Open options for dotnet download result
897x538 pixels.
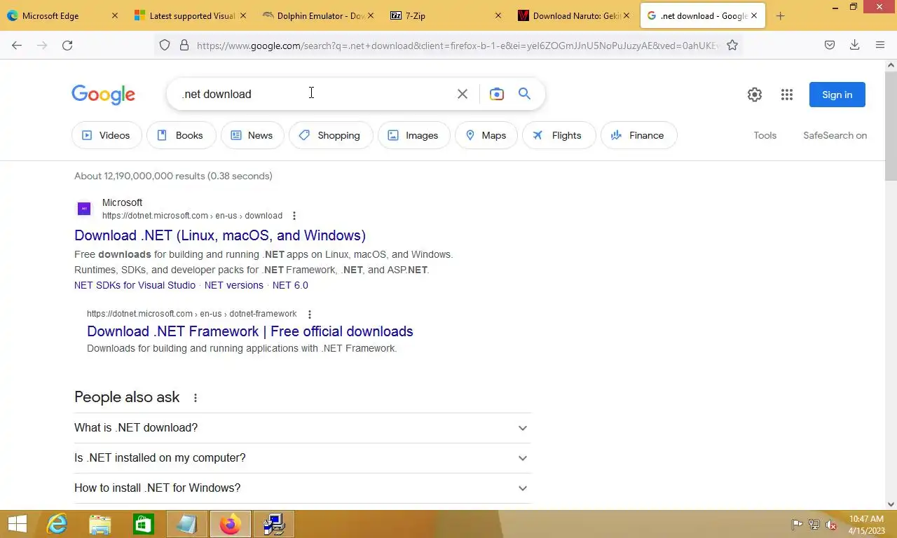[294, 216]
